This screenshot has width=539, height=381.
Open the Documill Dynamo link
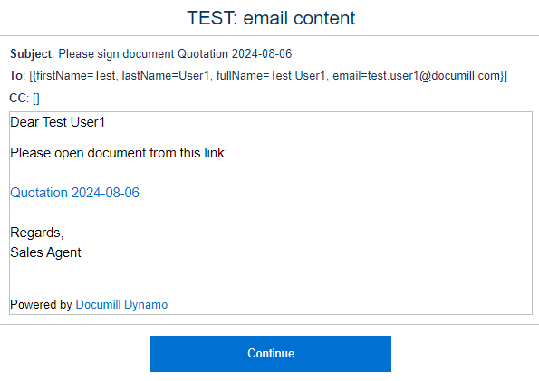click(121, 304)
